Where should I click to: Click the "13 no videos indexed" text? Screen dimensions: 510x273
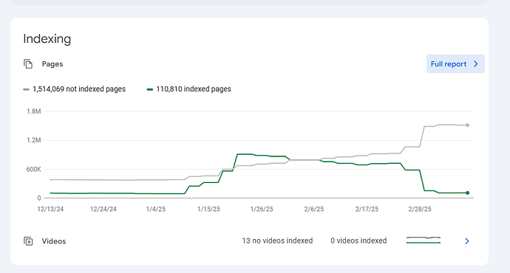(277, 241)
